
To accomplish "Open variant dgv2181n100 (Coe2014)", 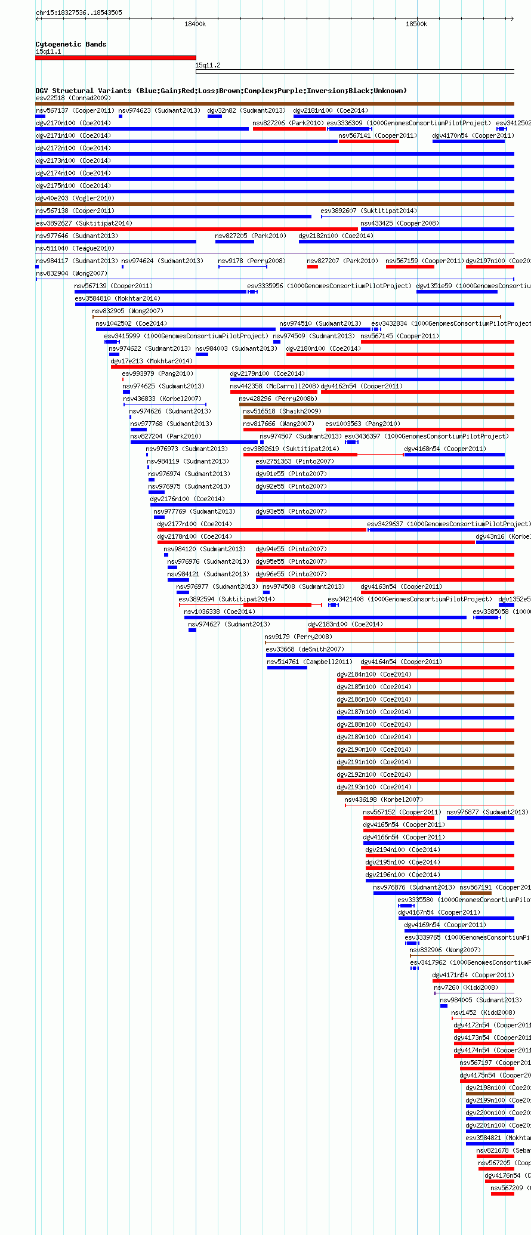I will click(331, 110).
